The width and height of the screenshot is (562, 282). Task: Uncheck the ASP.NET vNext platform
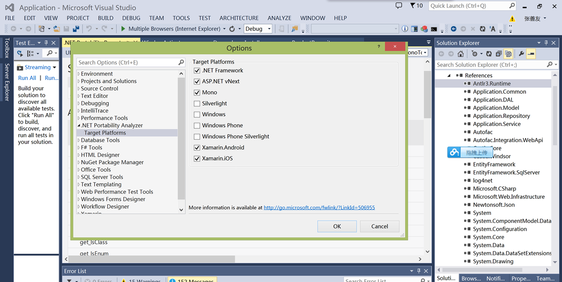(197, 81)
